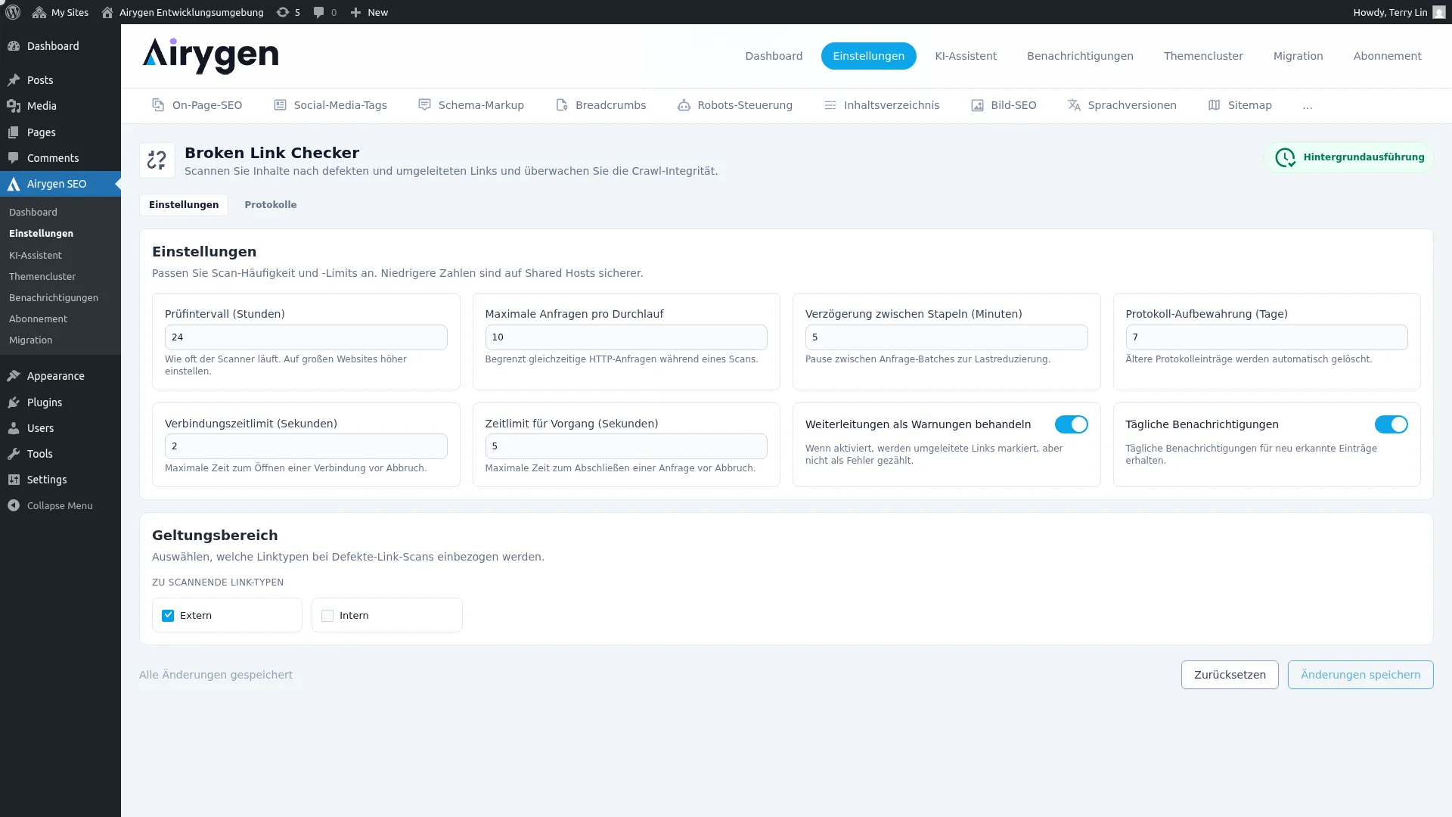The width and height of the screenshot is (1452, 817).
Task: Click the Sprachversionen translate icon
Action: (x=1074, y=105)
